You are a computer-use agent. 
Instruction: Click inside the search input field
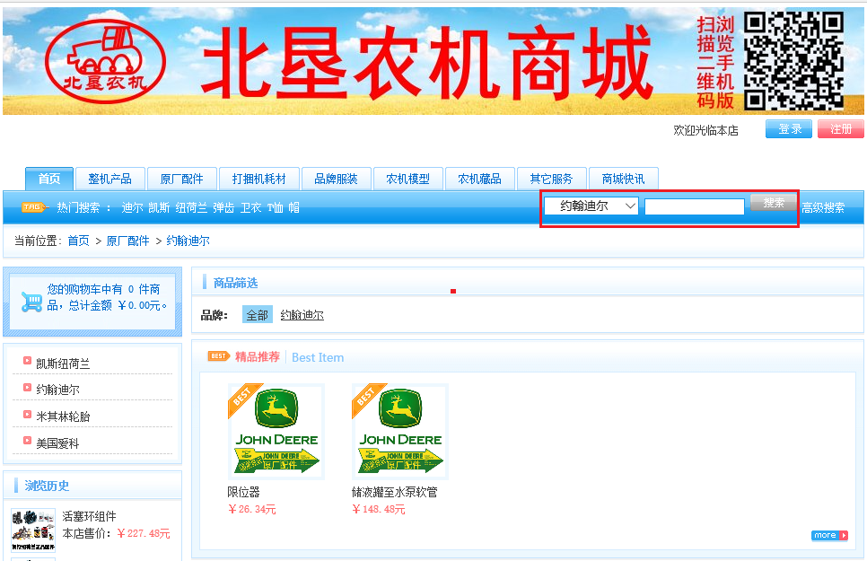point(694,206)
